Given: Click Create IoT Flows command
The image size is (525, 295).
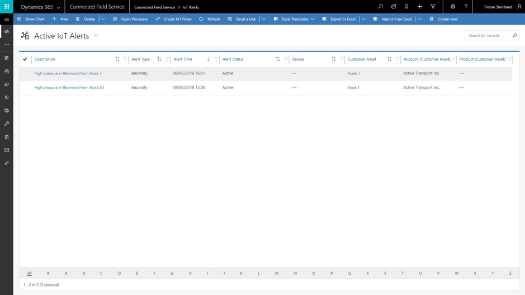Looking at the screenshot, I should tap(173, 19).
